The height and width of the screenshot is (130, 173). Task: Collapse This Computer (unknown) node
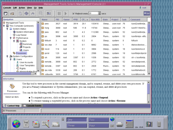click(x=4, y=26)
